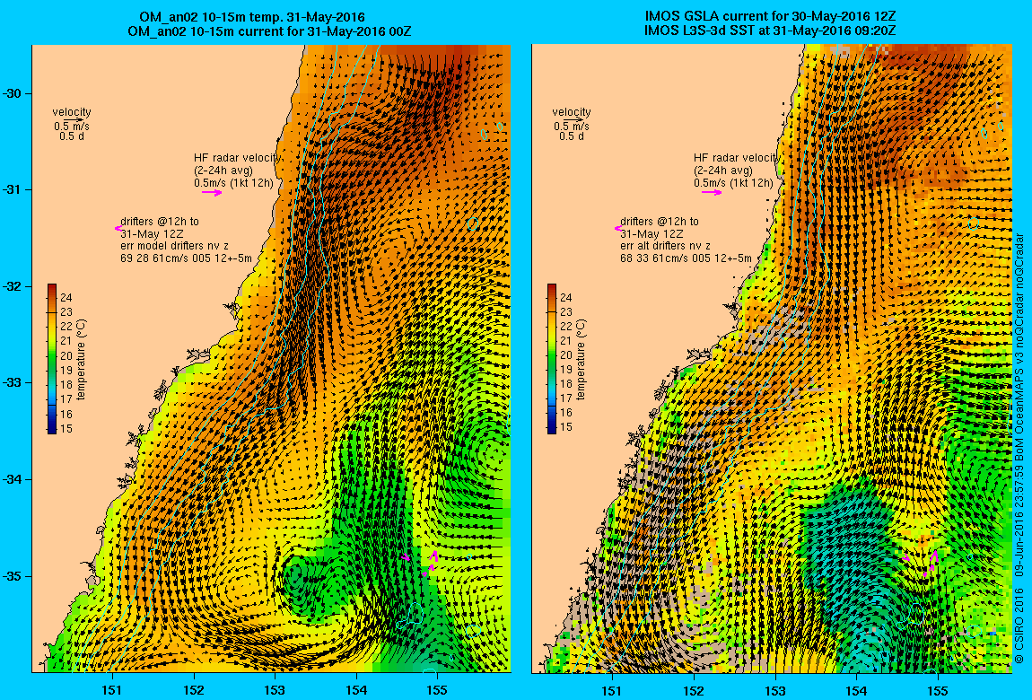
Task: Click the 20 label on right color bar
Action: (x=566, y=355)
